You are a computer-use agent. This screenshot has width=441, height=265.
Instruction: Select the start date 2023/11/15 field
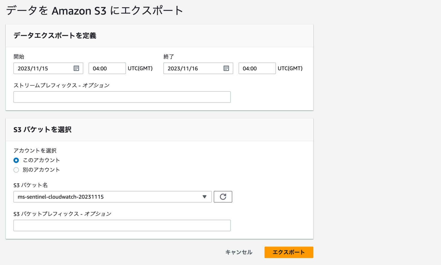point(43,68)
